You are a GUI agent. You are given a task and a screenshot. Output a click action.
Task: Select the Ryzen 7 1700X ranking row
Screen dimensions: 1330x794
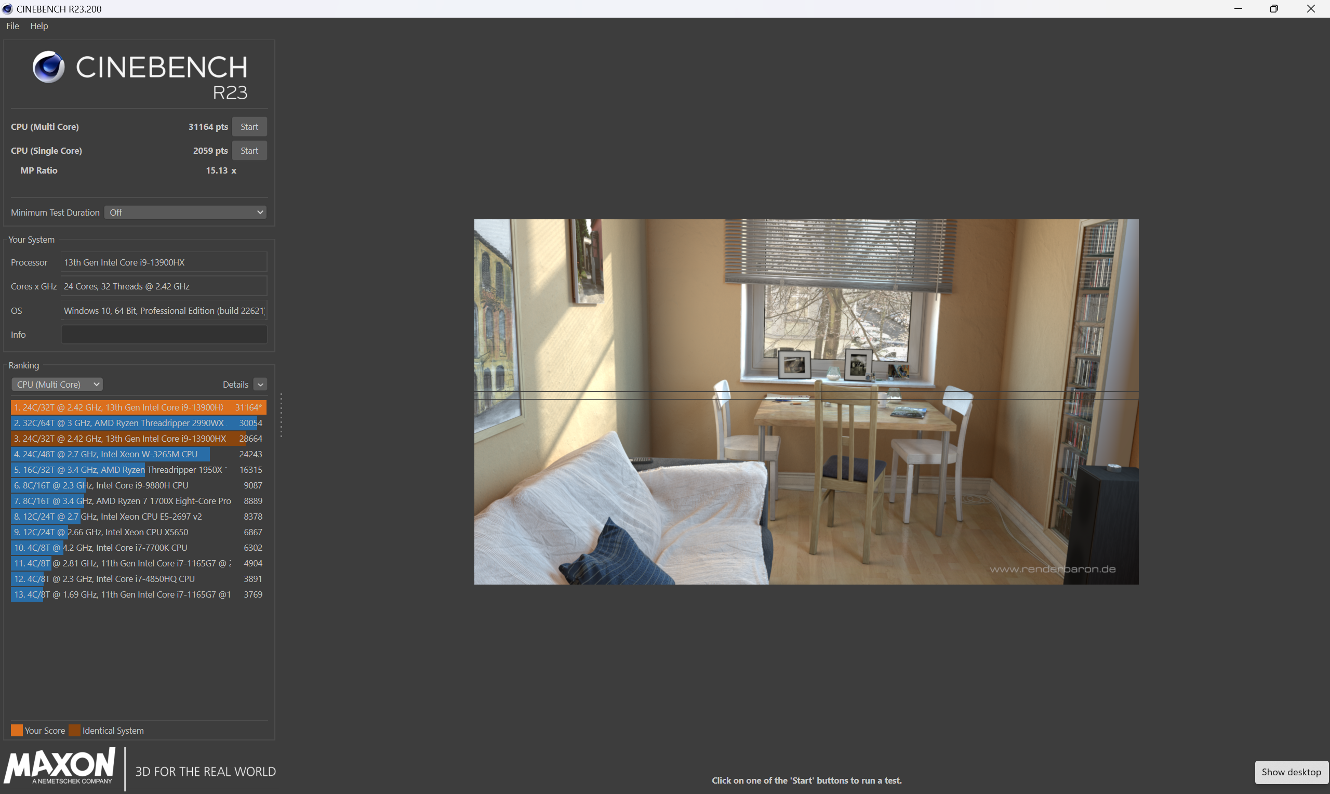click(139, 501)
